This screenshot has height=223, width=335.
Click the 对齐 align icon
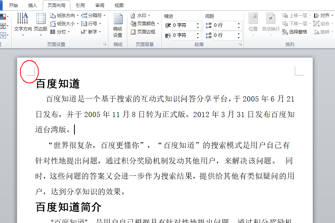click(316, 16)
